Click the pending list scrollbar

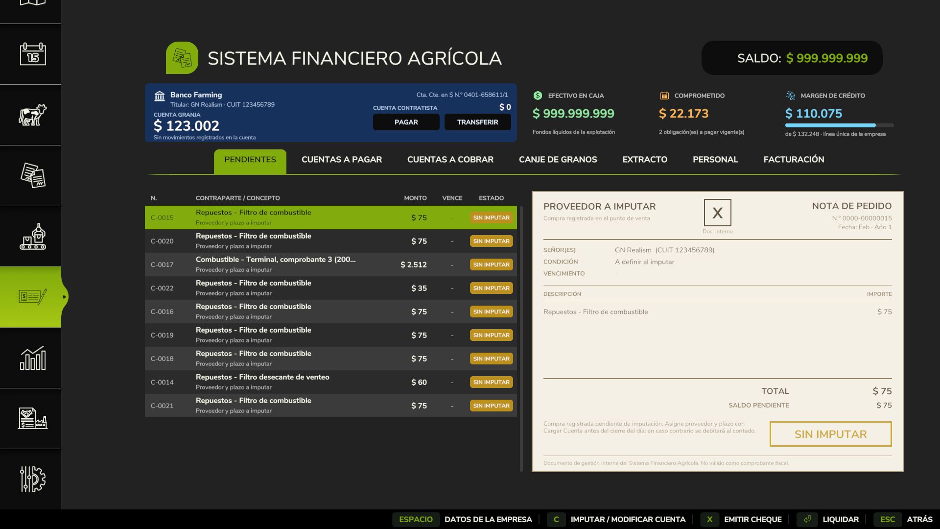pos(521,339)
